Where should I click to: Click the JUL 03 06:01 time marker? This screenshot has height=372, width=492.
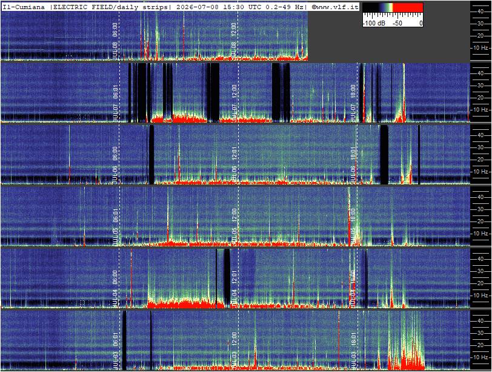point(115,350)
